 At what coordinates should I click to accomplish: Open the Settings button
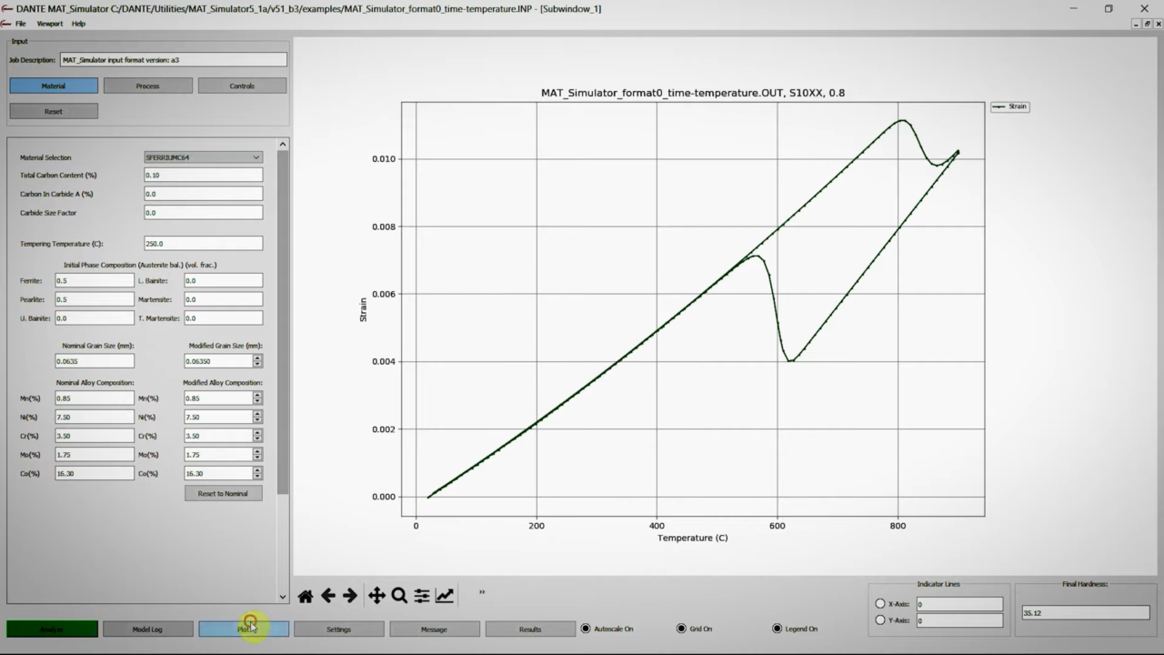[x=338, y=629]
